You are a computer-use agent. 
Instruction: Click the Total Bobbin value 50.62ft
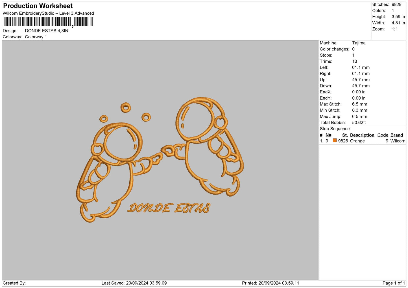tap(359, 123)
